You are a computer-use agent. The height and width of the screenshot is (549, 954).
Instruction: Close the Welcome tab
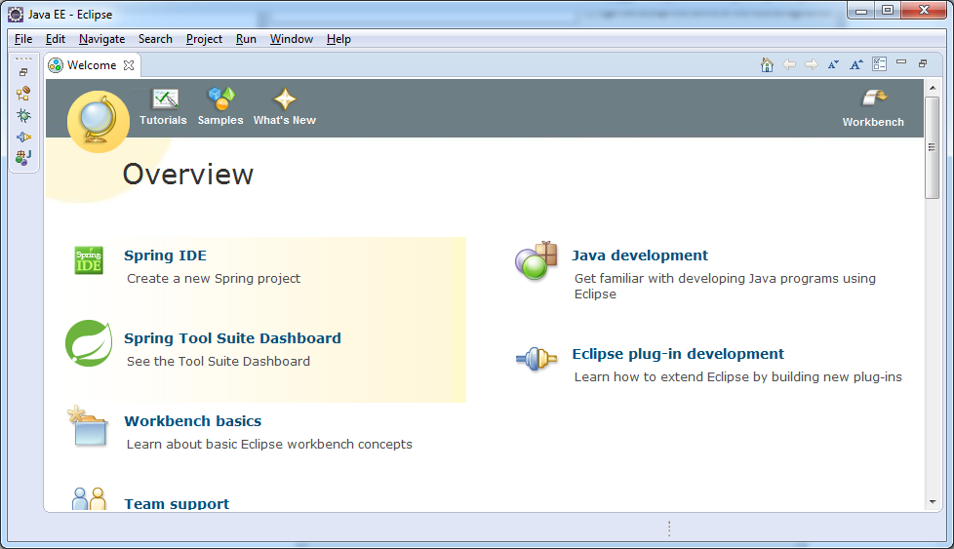[x=129, y=65]
